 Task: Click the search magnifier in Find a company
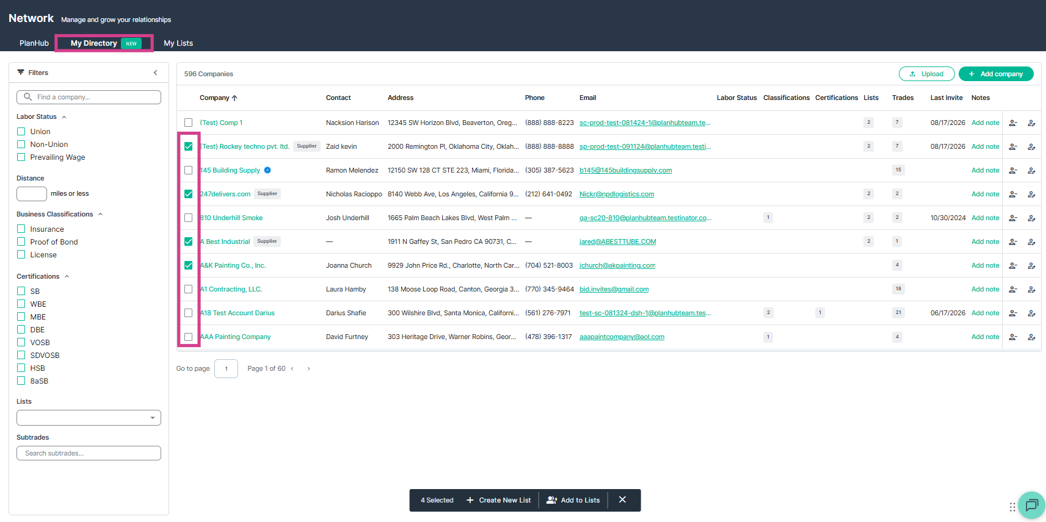(28, 97)
